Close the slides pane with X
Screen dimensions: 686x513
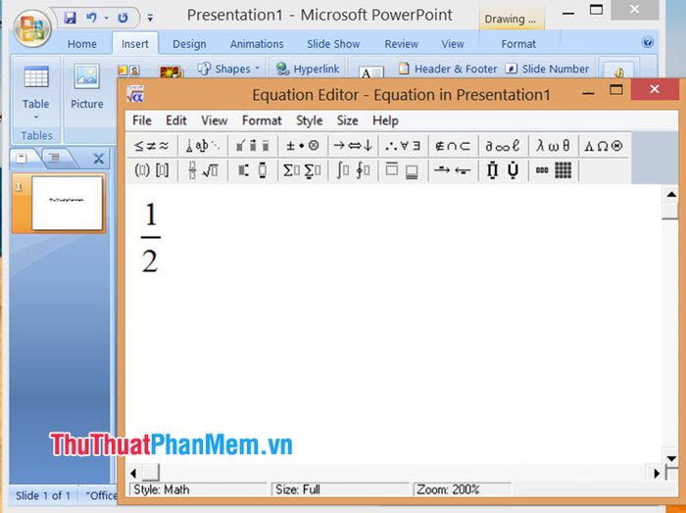(99, 159)
